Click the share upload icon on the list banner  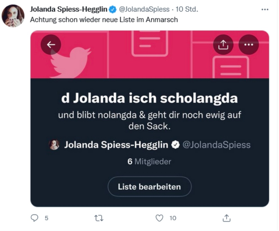223,45
